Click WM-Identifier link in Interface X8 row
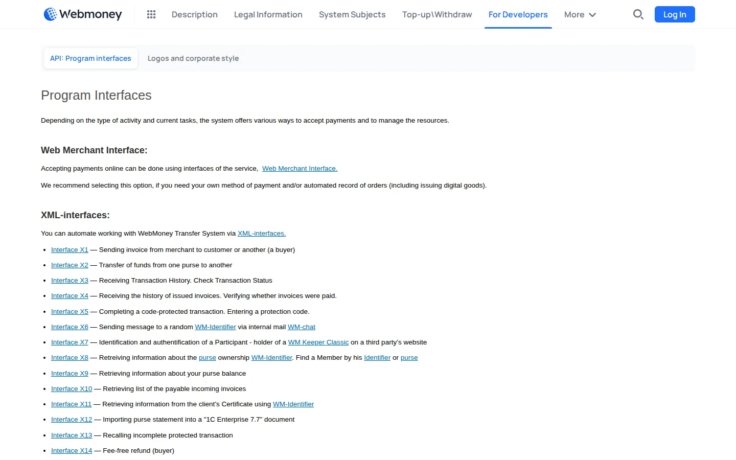Image resolution: width=736 pixels, height=460 pixels. click(271, 358)
